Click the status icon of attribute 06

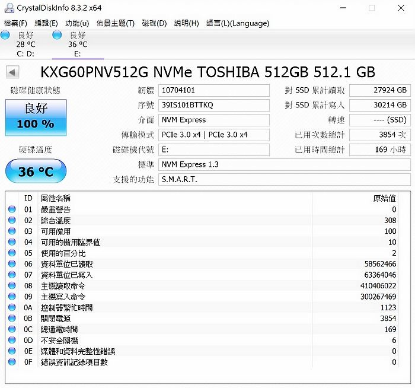pos(12,263)
